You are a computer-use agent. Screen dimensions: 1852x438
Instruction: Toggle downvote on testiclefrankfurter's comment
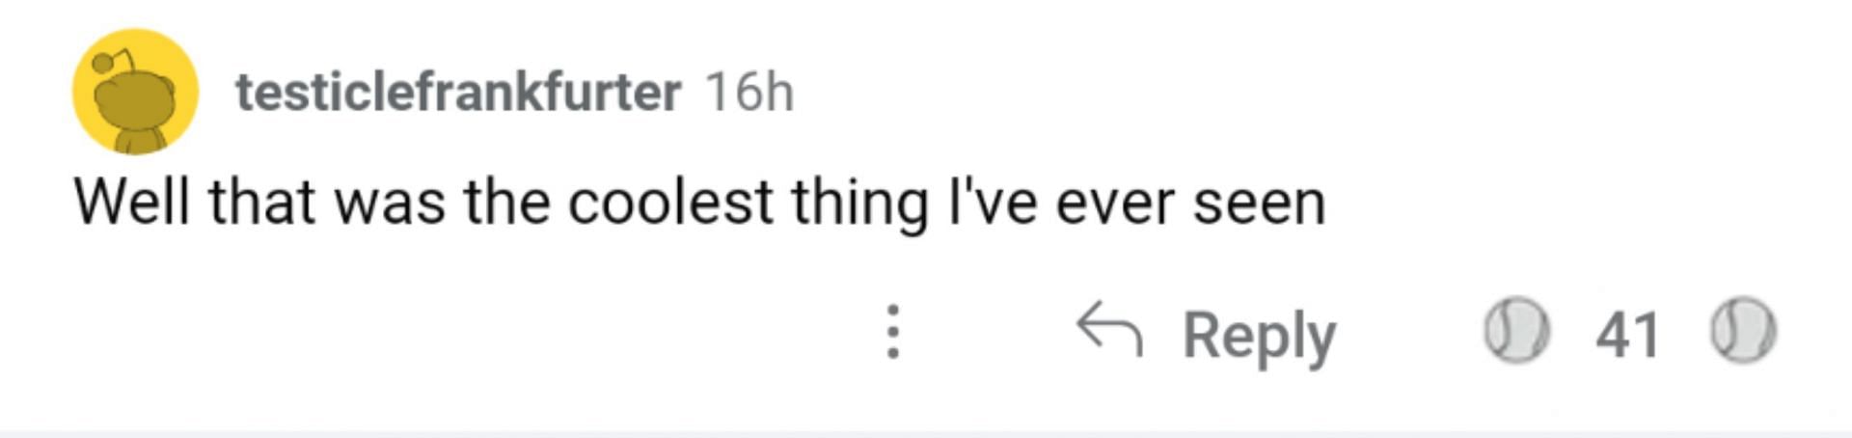1743,331
